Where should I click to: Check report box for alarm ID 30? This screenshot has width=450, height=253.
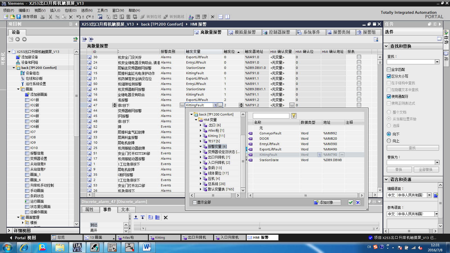click(359, 57)
